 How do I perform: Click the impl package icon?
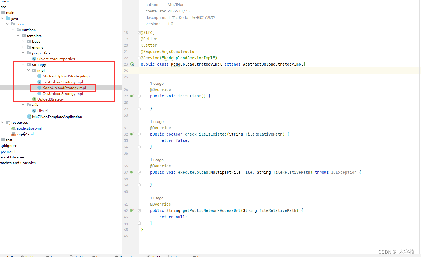(x=34, y=70)
